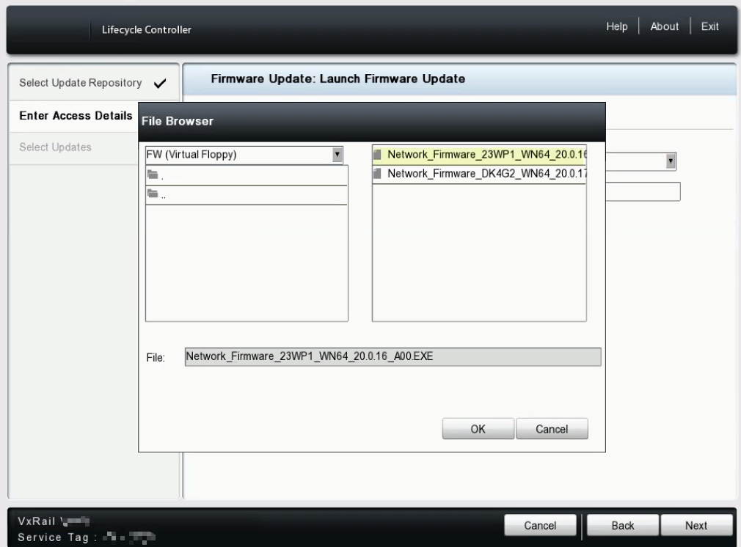Click Next to proceed with firmware update
Screen dimensions: 741x547
coord(697,525)
